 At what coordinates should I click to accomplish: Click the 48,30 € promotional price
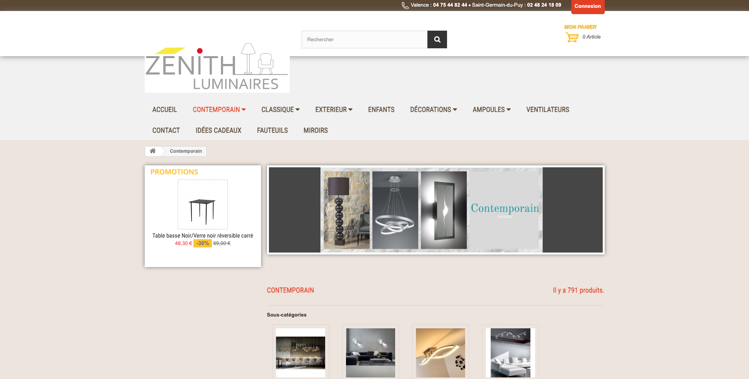coord(184,244)
